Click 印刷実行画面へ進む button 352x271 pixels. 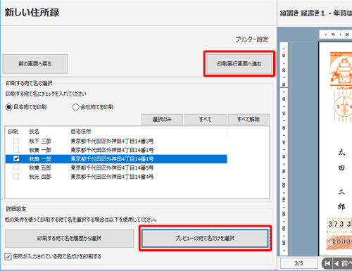point(239,64)
